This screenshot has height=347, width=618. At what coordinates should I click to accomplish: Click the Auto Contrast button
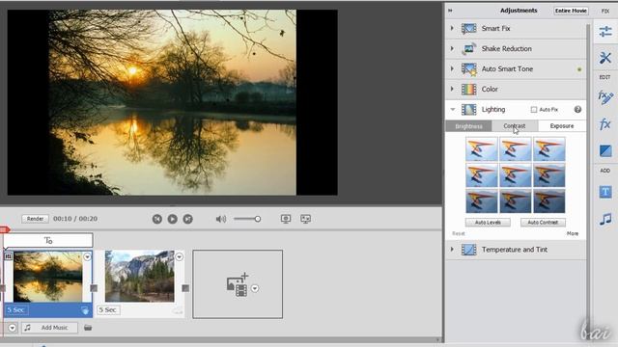click(x=543, y=223)
